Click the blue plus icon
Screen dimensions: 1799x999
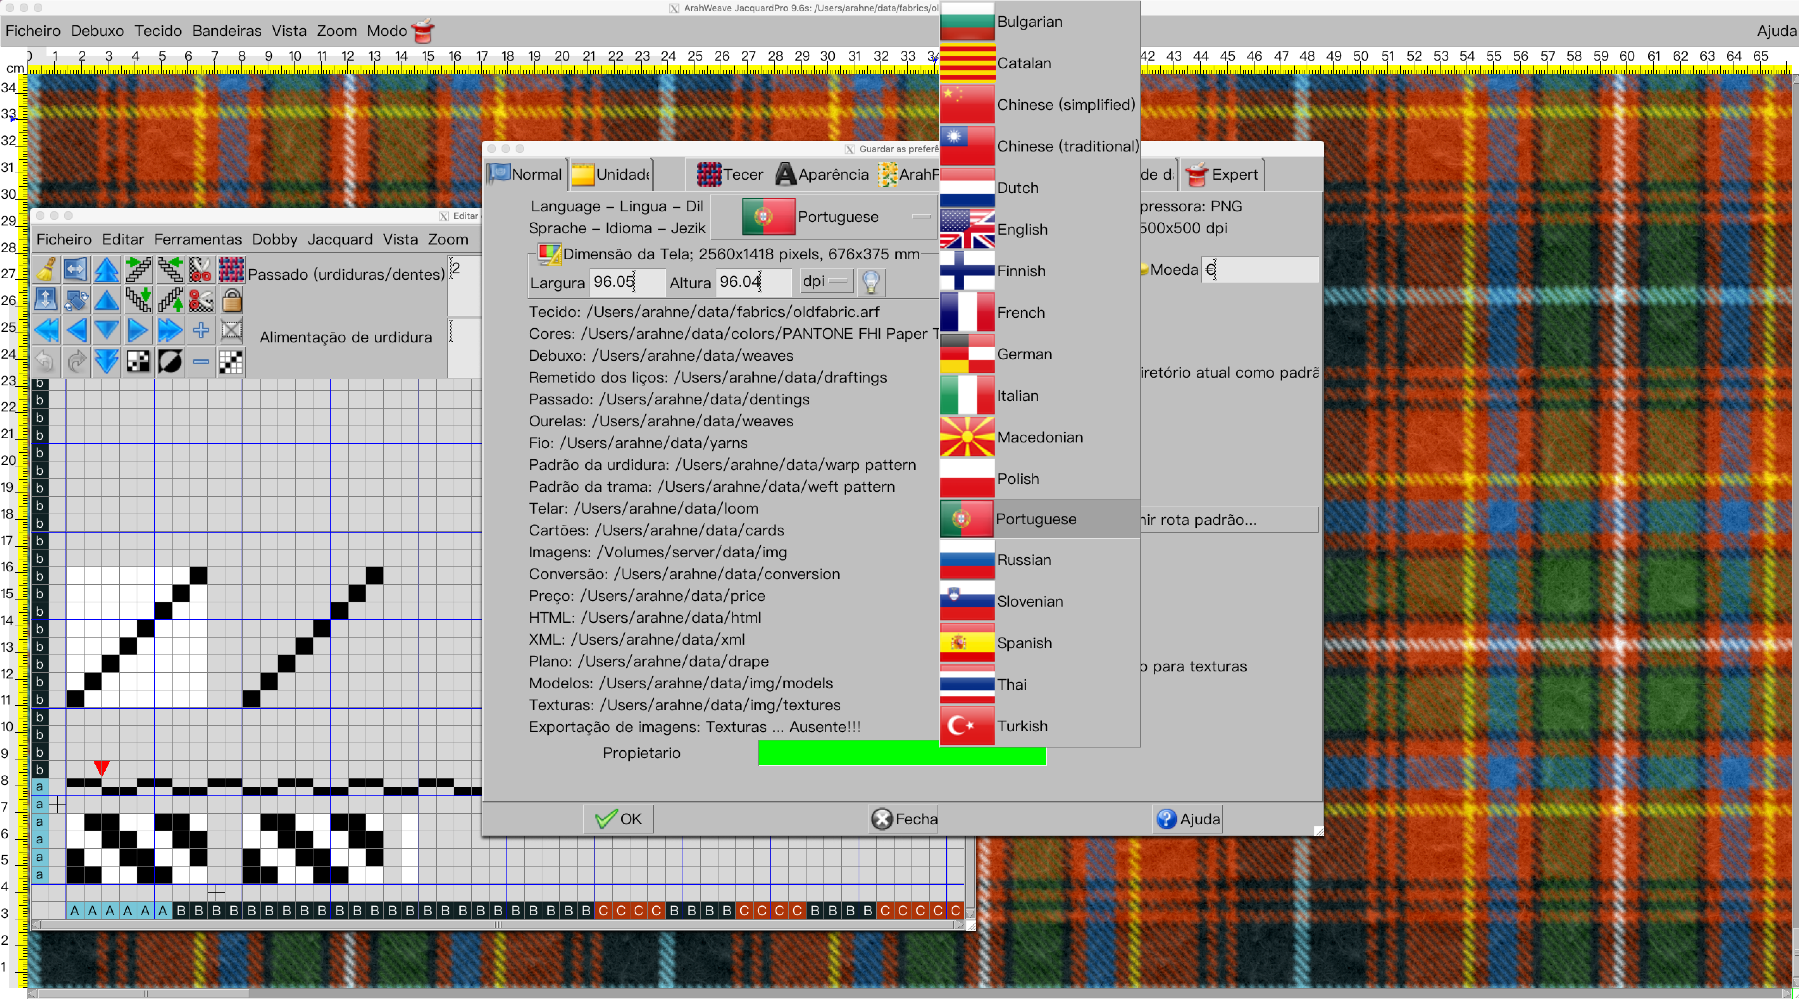click(x=200, y=330)
